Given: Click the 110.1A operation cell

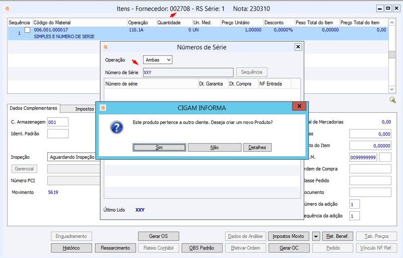Looking at the screenshot, I should tap(136, 30).
